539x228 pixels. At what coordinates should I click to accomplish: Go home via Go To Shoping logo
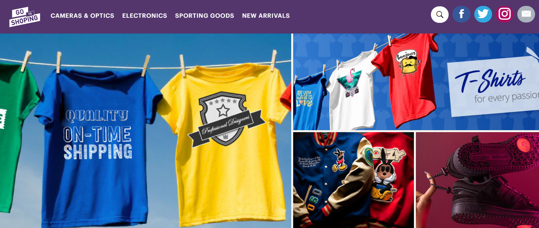tap(24, 17)
